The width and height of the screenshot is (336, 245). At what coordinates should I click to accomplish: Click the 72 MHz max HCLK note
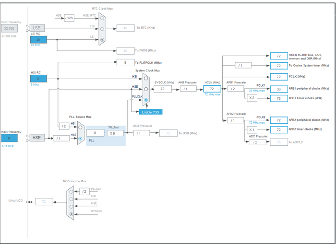pos(212,94)
